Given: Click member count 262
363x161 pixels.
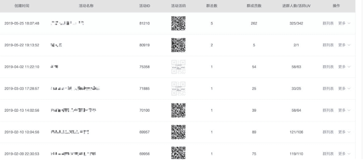Looking at the screenshot, I should coord(254,23).
